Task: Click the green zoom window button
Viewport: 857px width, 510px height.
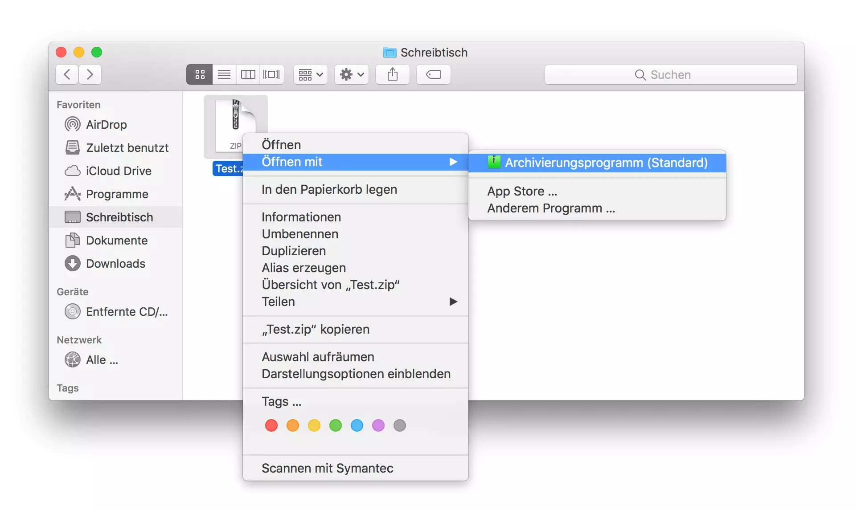Action: click(x=97, y=52)
